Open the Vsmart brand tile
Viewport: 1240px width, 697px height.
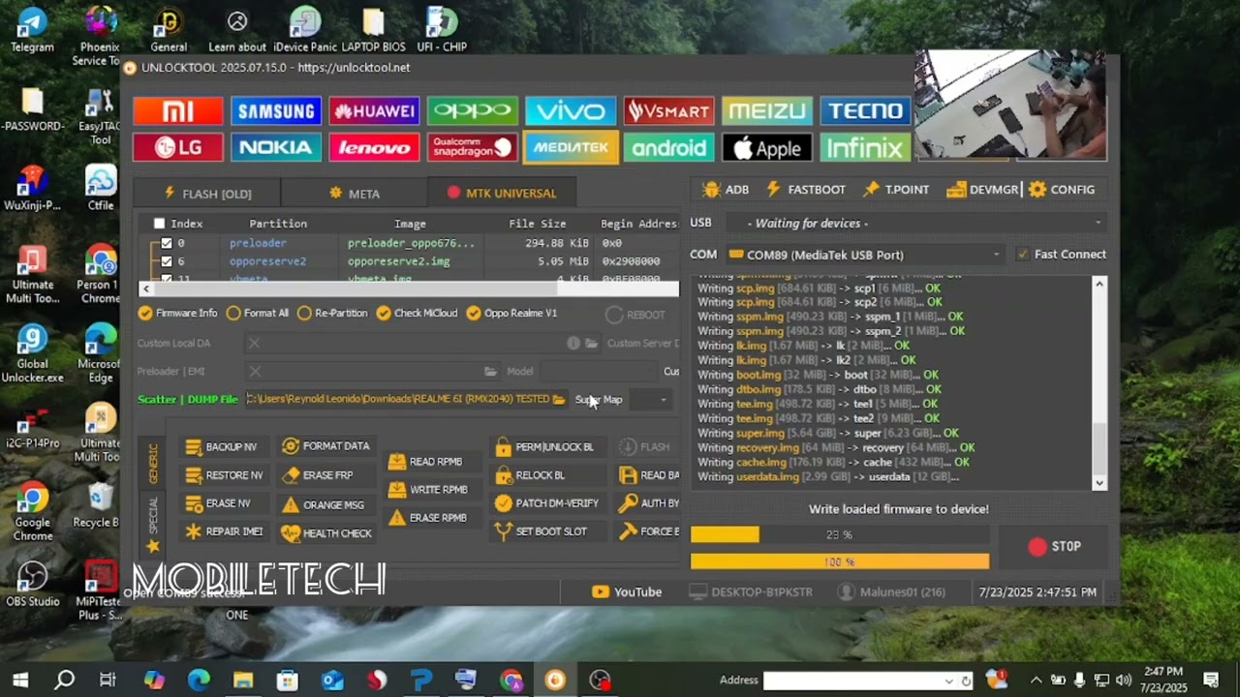[669, 111]
